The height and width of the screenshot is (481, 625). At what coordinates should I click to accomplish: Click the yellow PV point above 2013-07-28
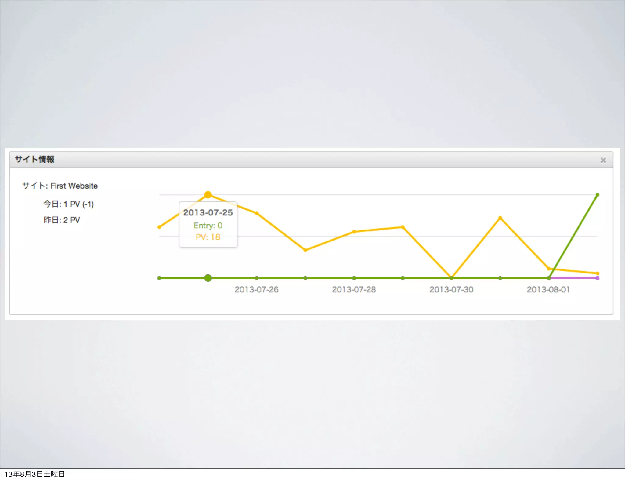[x=354, y=232]
